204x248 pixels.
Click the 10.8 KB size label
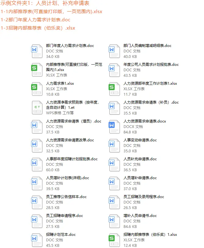[x=53, y=94]
